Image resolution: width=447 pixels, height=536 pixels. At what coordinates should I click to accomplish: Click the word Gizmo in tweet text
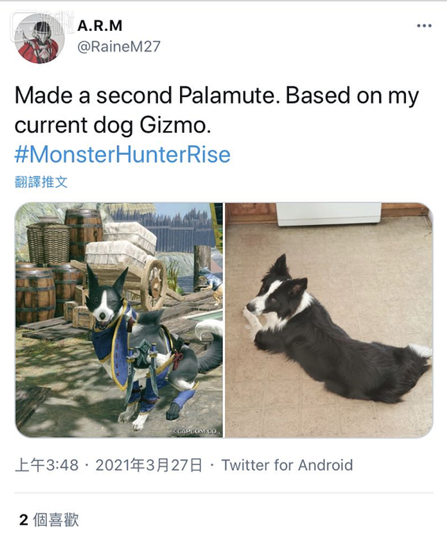click(x=175, y=126)
